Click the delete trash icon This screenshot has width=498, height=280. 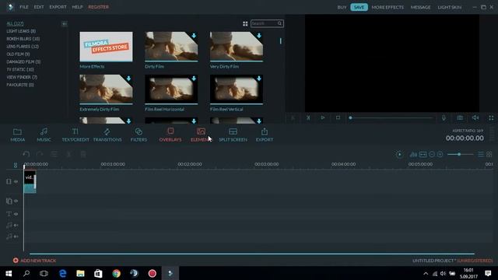(x=83, y=154)
